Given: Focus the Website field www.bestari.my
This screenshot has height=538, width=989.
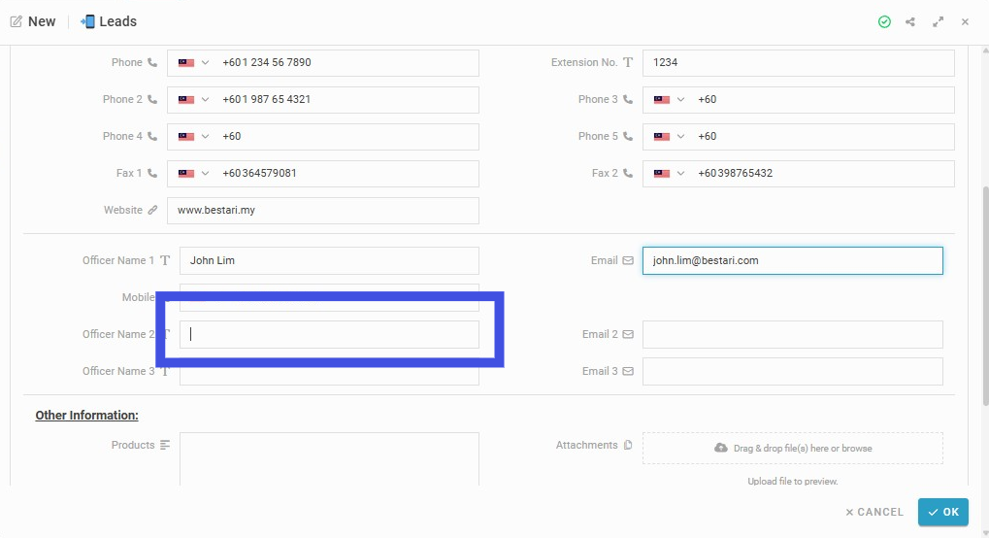Looking at the screenshot, I should pyautogui.click(x=323, y=211).
